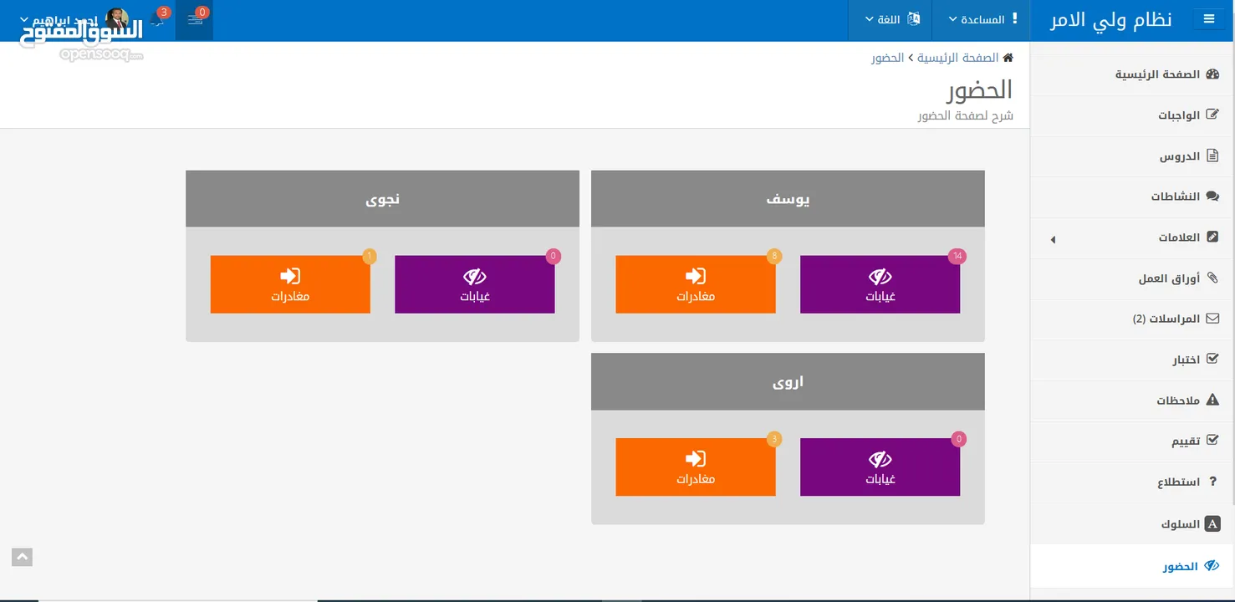
Task: Open استطلاع sidebar item
Action: (x=1133, y=482)
